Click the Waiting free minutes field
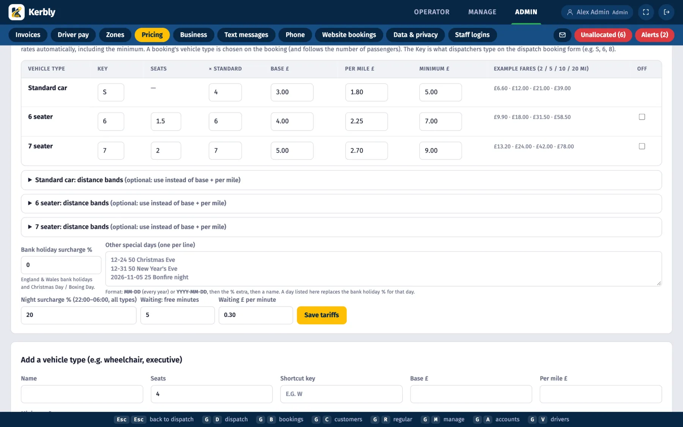The height and width of the screenshot is (427, 683). pyautogui.click(x=178, y=315)
